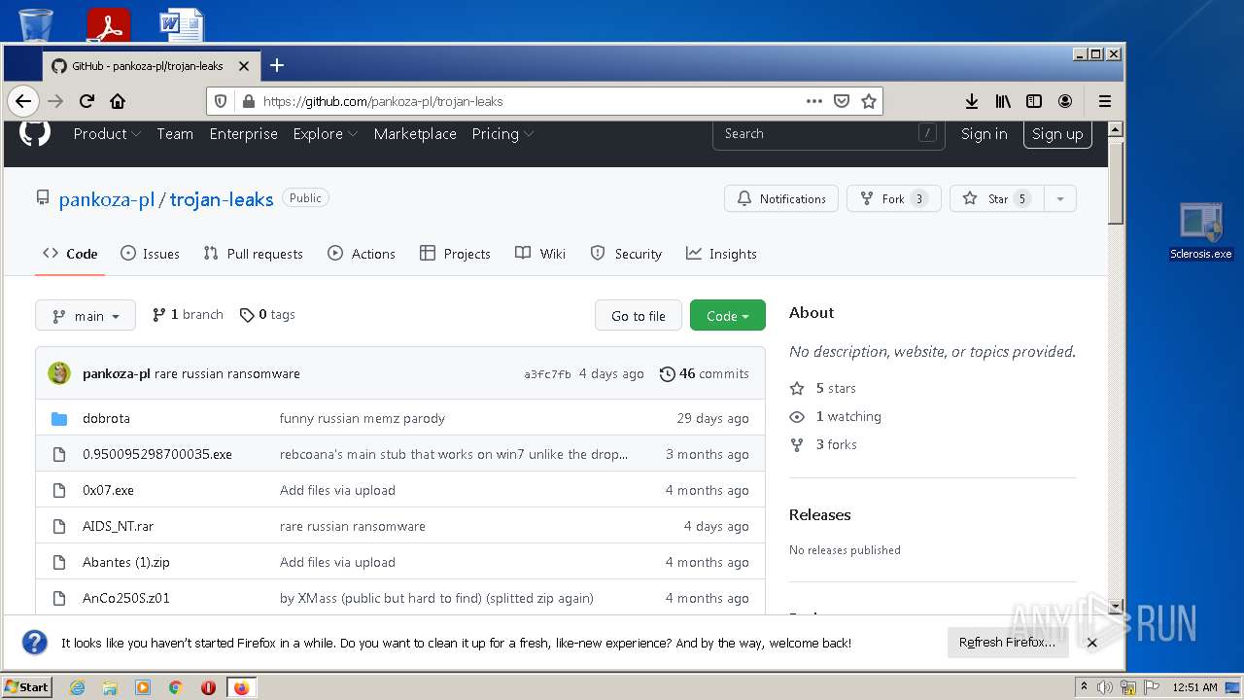Viewport: 1244px width, 700px height.
Task: Open the Security tab
Action: point(626,254)
